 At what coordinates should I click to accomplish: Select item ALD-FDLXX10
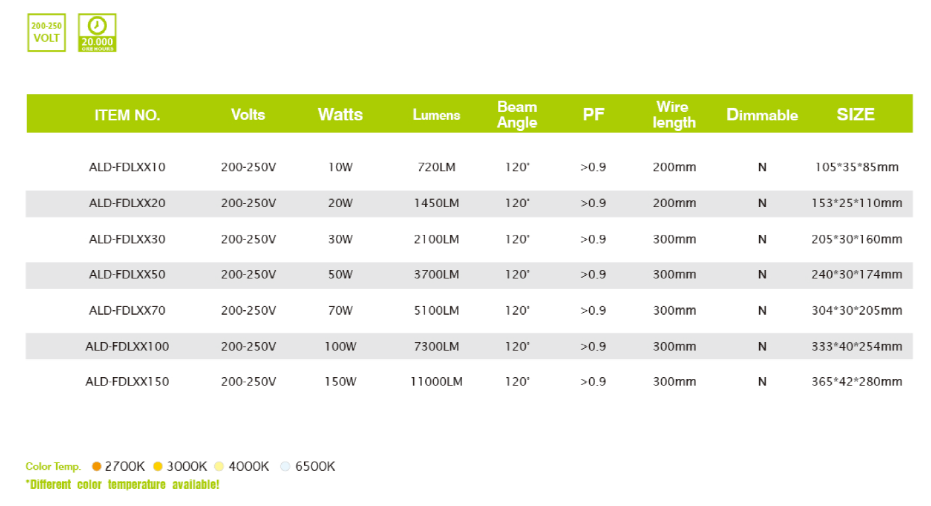click(127, 167)
